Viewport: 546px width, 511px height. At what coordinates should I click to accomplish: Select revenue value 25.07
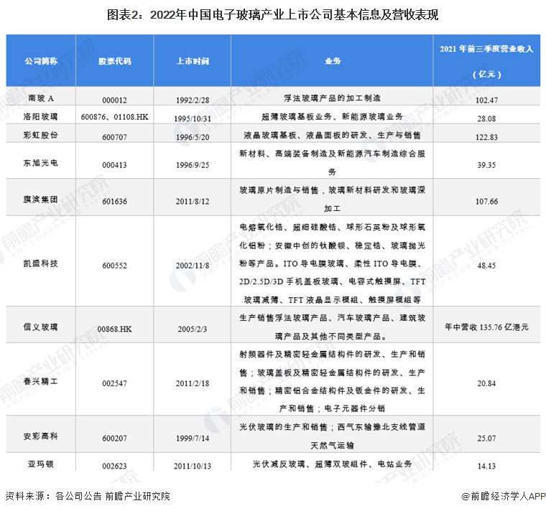[x=486, y=439]
